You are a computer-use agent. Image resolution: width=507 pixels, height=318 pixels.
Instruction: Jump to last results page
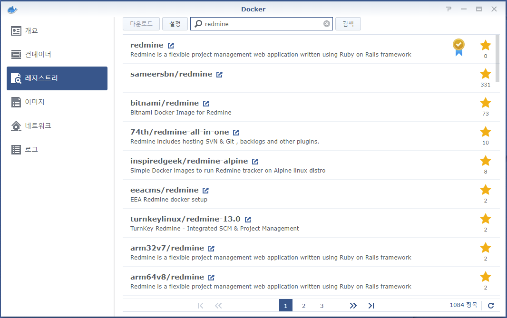coord(371,305)
